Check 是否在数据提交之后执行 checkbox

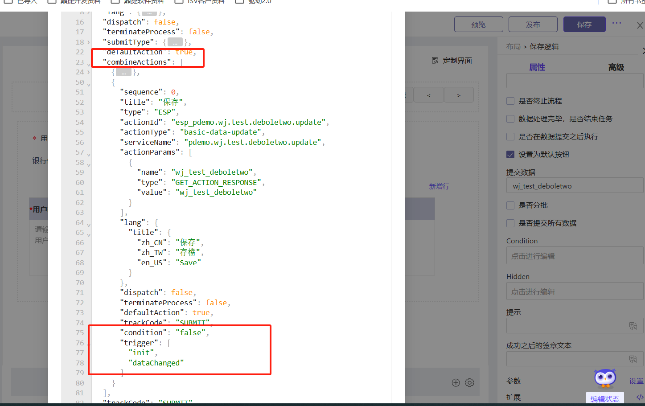(510, 137)
